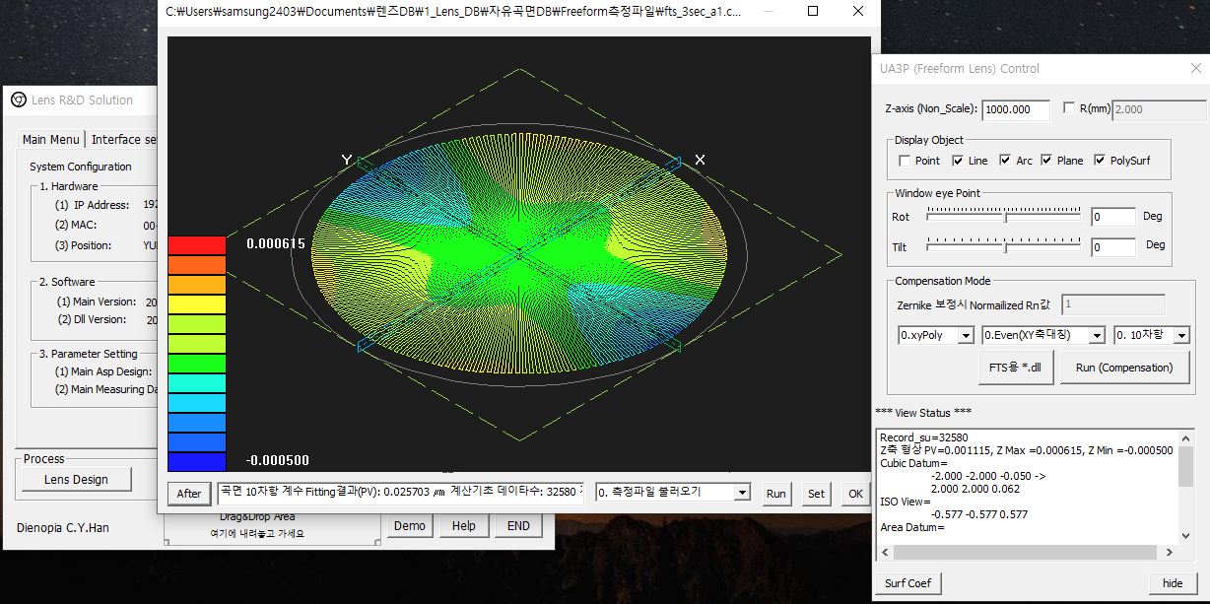Open the 측정파일 불러오기 dropdown
Image resolution: width=1210 pixels, height=604 pixels.
click(672, 492)
